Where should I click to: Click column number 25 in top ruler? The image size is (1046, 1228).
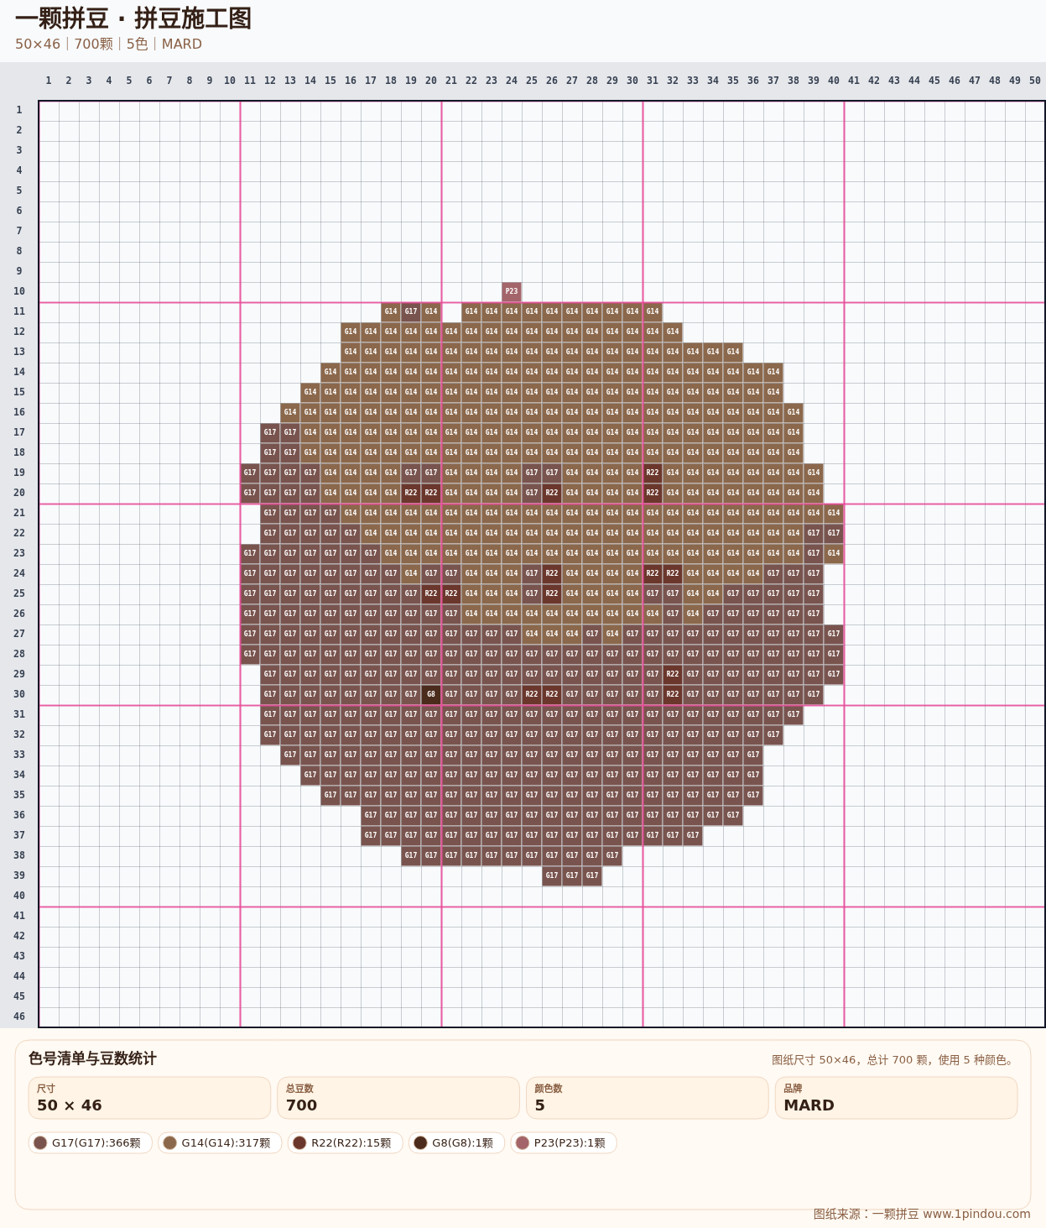tap(532, 81)
